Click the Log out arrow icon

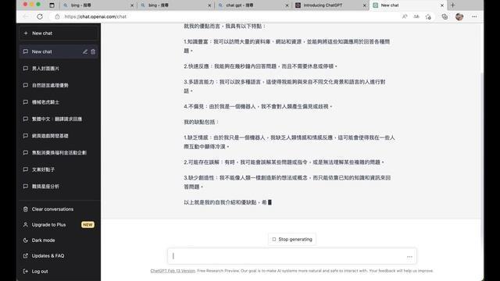[x=26, y=272]
